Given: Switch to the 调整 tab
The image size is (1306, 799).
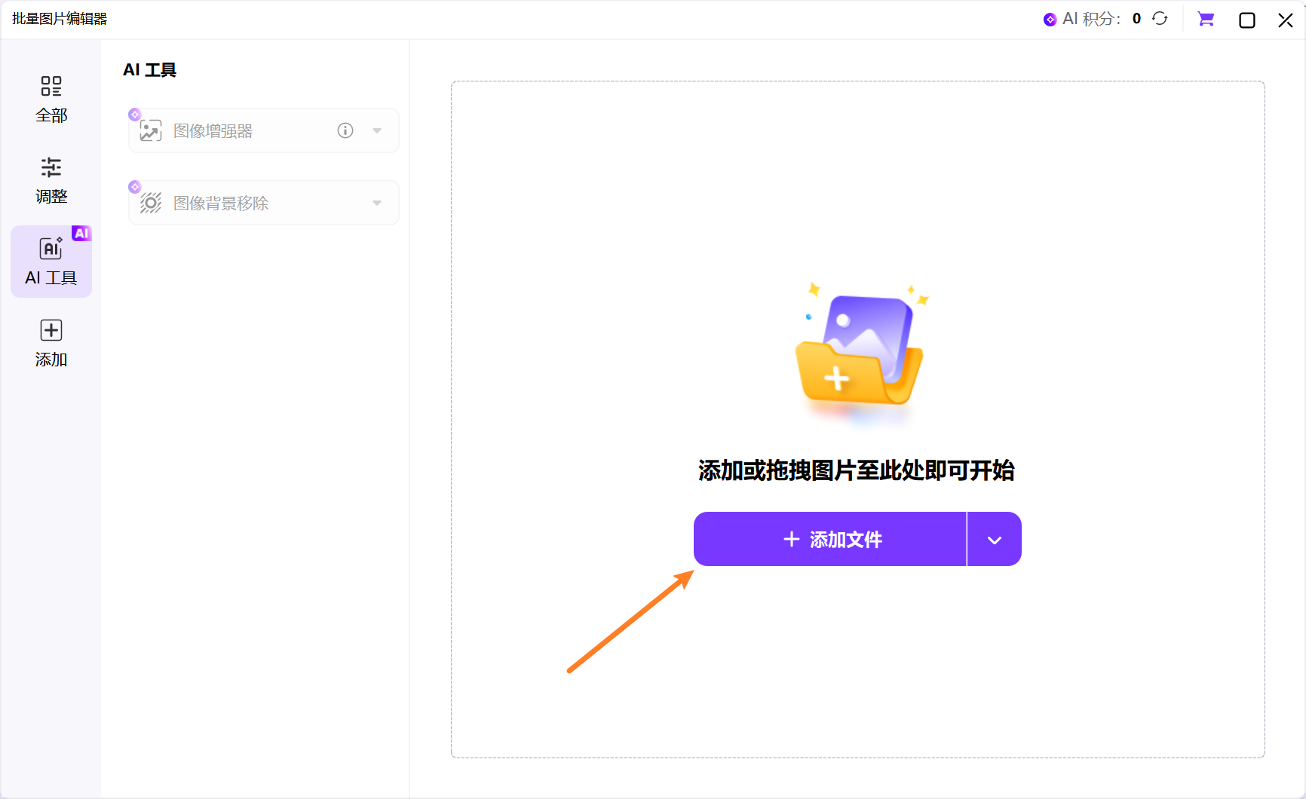Looking at the screenshot, I should point(51,181).
